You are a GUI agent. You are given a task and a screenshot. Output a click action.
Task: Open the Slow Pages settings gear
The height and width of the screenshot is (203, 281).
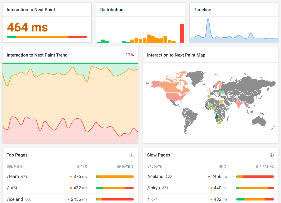272,155
